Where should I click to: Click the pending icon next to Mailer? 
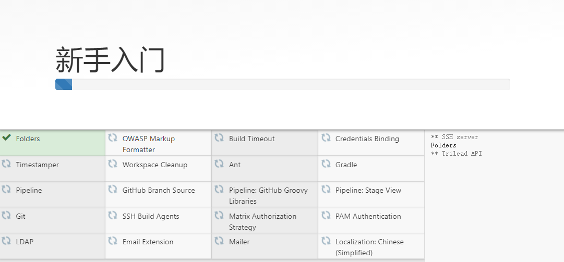(x=219, y=241)
